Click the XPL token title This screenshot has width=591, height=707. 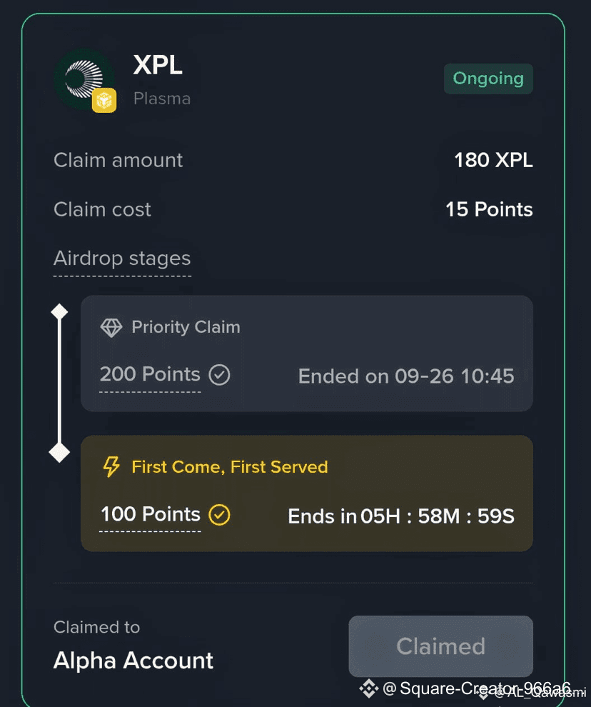click(158, 65)
